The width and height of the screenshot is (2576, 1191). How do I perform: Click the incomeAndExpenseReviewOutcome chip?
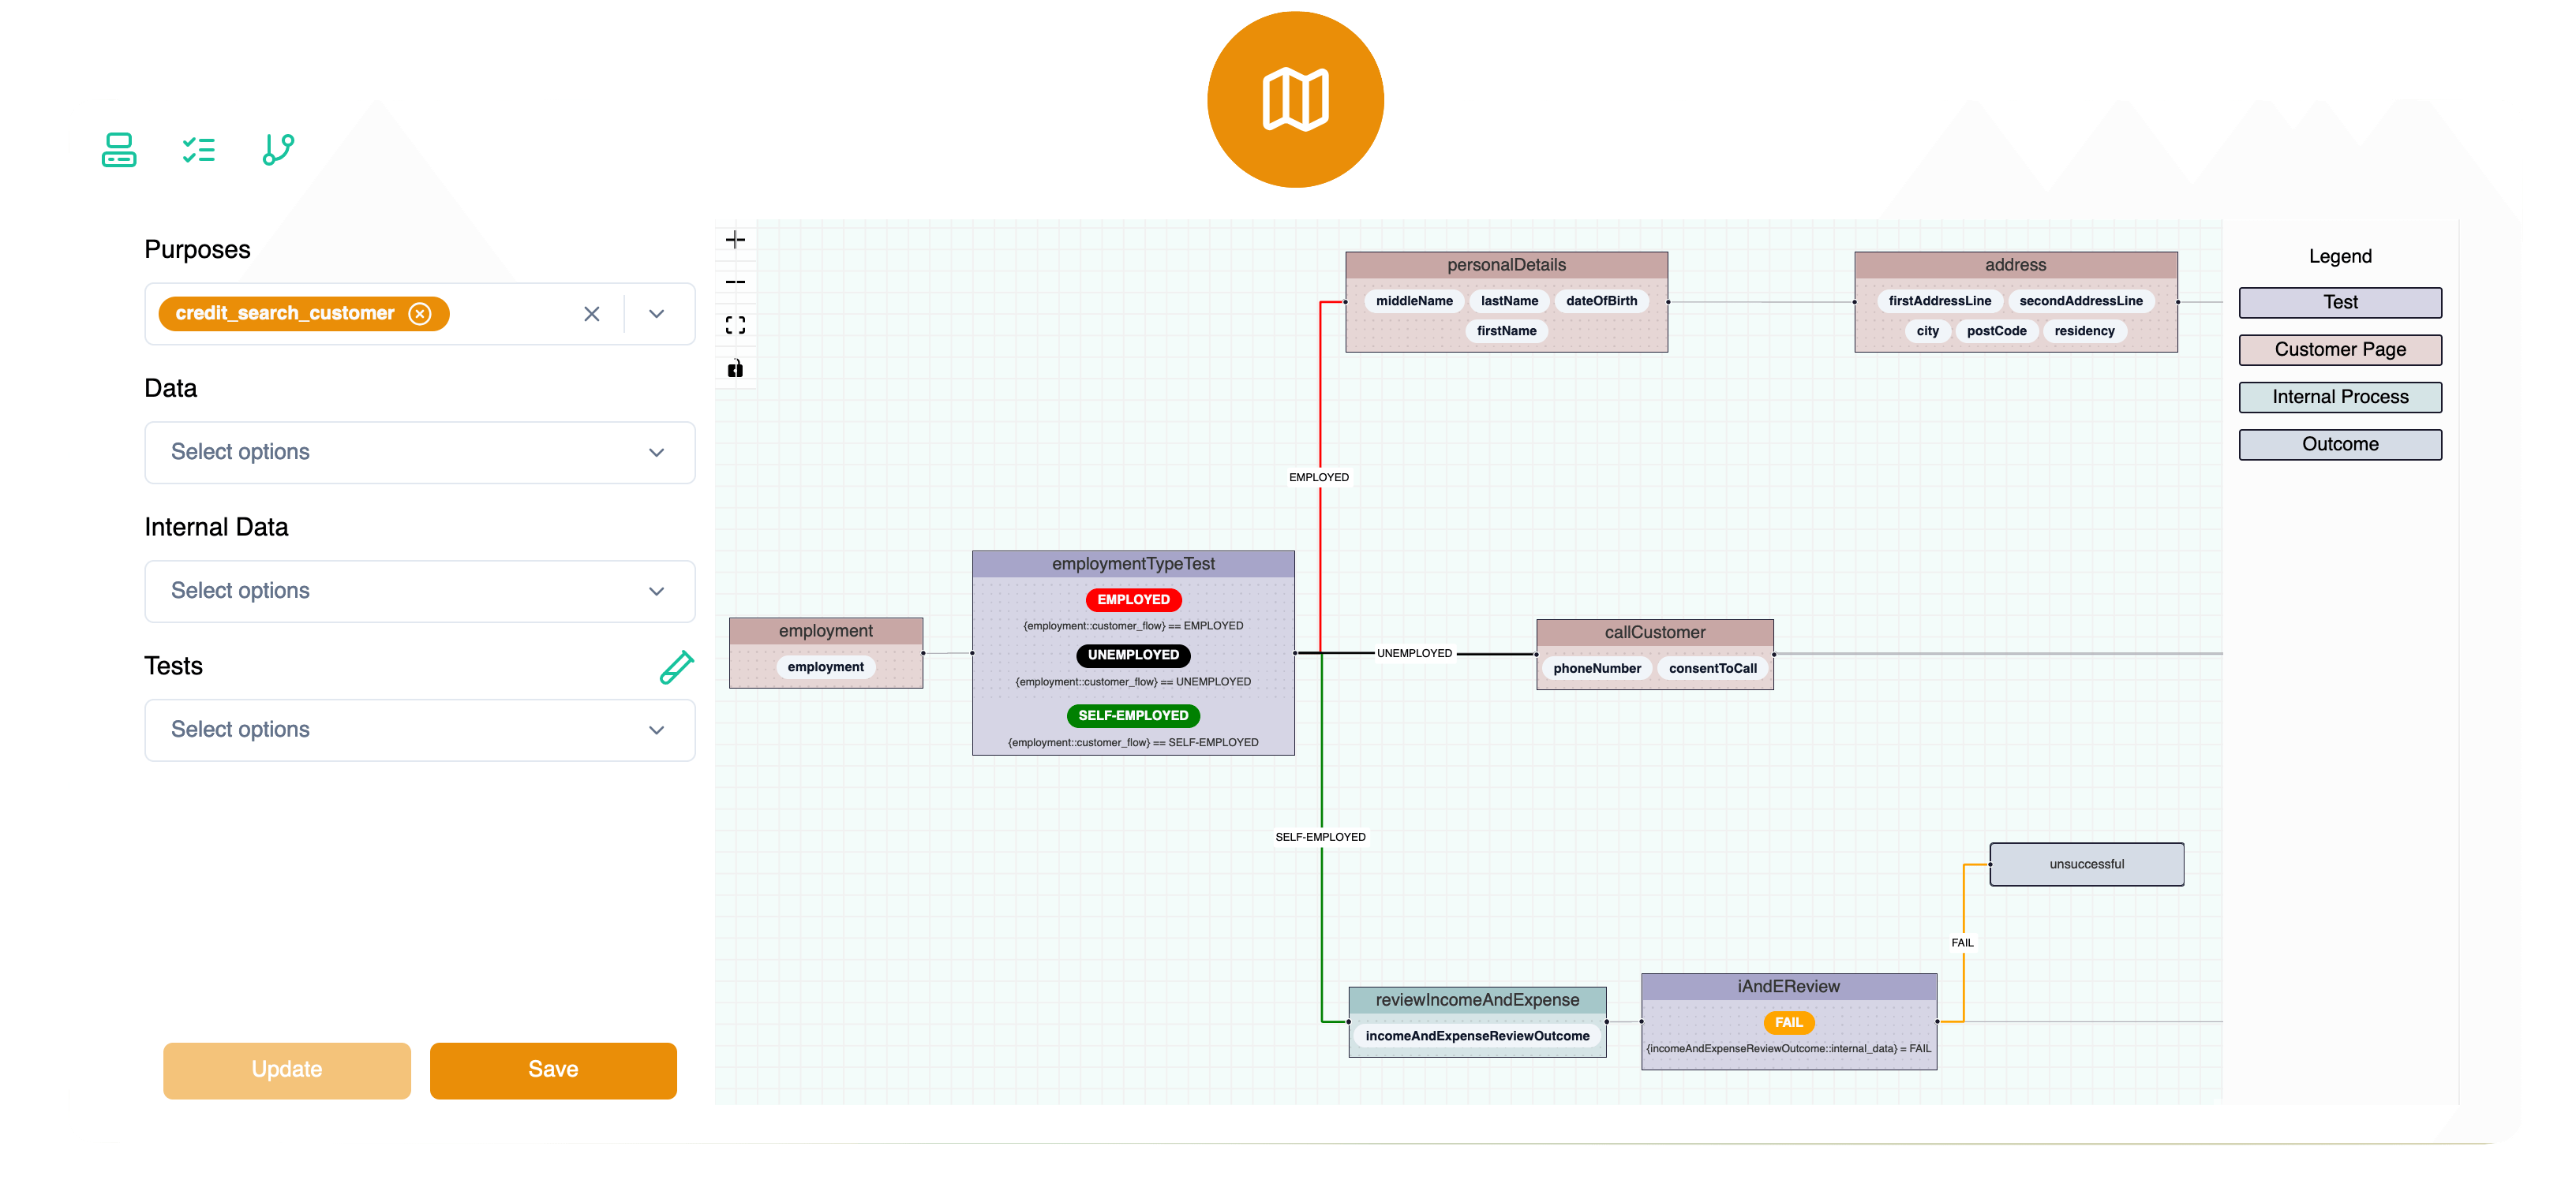click(x=1477, y=1037)
